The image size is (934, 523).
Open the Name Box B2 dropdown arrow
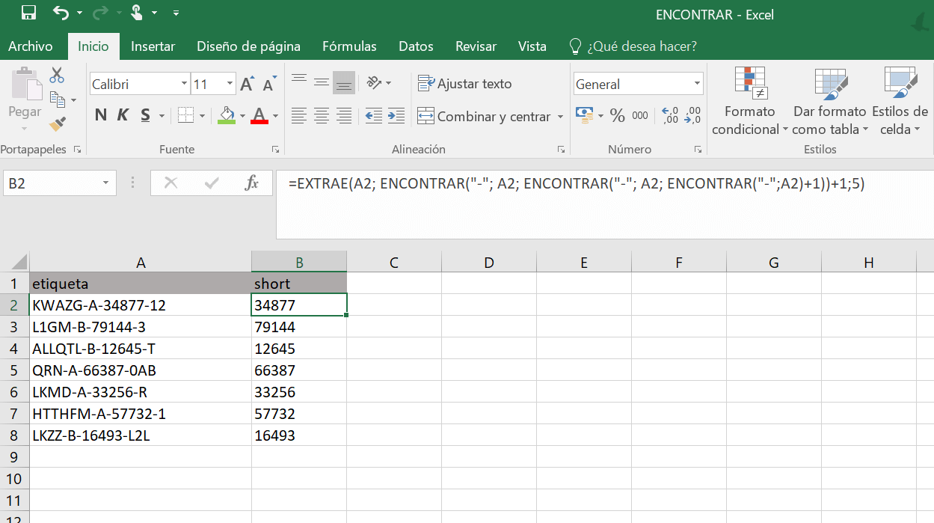pyautogui.click(x=106, y=183)
